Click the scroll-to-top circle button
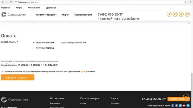 click(186, 96)
